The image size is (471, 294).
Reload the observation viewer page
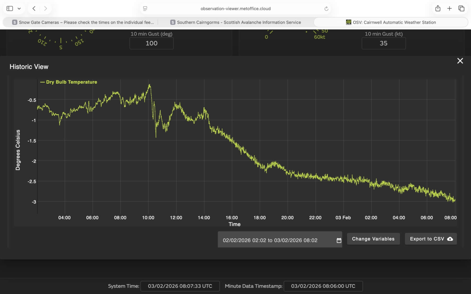tap(326, 9)
